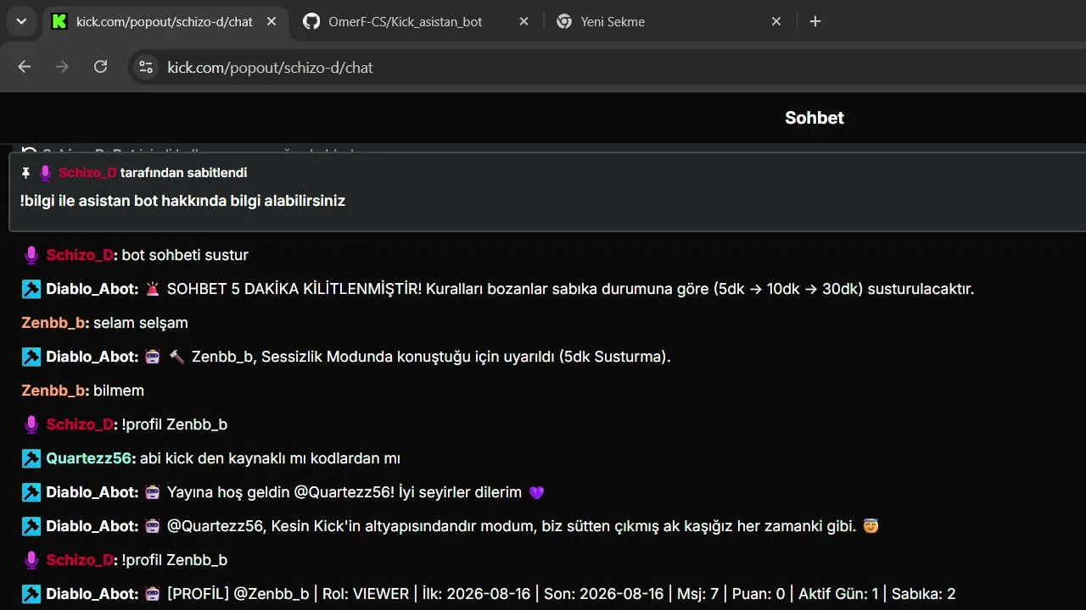This screenshot has width=1086, height=610.
Task: Click the angel face emoji
Action: click(870, 526)
